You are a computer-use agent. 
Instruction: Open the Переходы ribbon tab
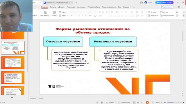click(71, 7)
